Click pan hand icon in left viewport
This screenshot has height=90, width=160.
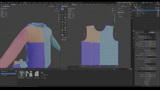[59, 17]
